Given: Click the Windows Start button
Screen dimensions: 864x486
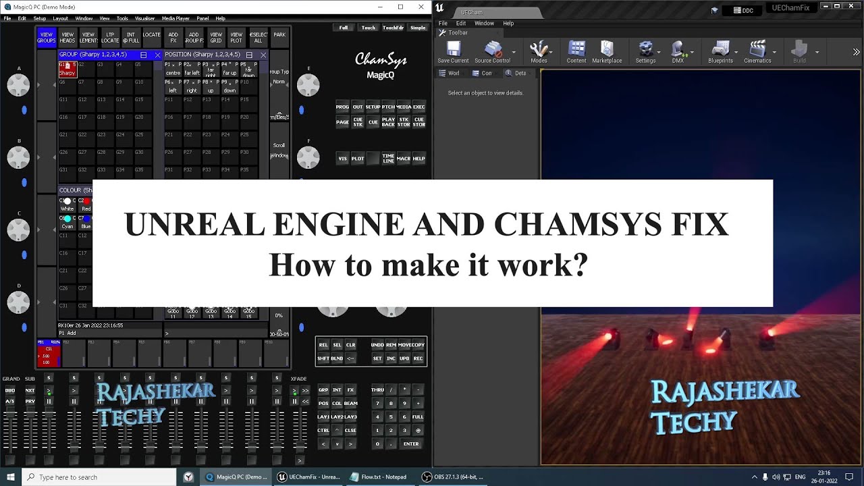Looking at the screenshot, I should point(11,477).
